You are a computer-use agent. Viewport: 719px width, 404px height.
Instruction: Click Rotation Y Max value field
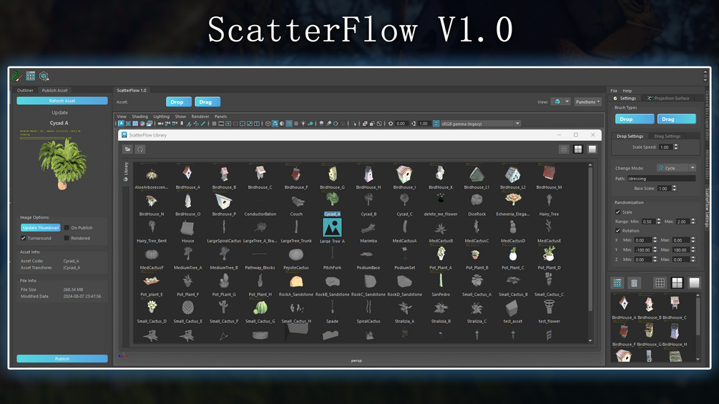(x=681, y=250)
